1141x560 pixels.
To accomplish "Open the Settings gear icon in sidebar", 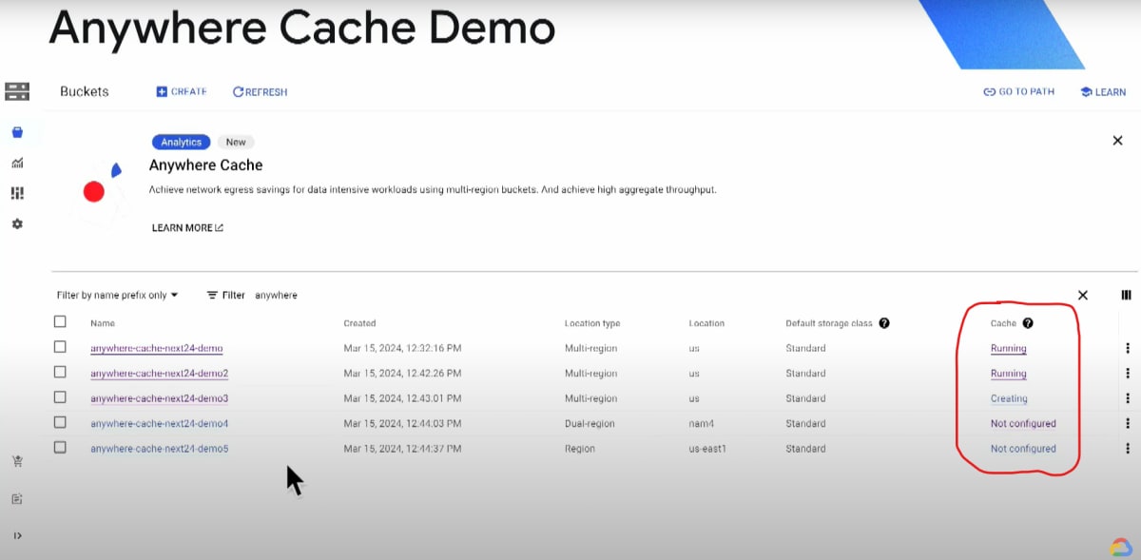I will (x=17, y=223).
